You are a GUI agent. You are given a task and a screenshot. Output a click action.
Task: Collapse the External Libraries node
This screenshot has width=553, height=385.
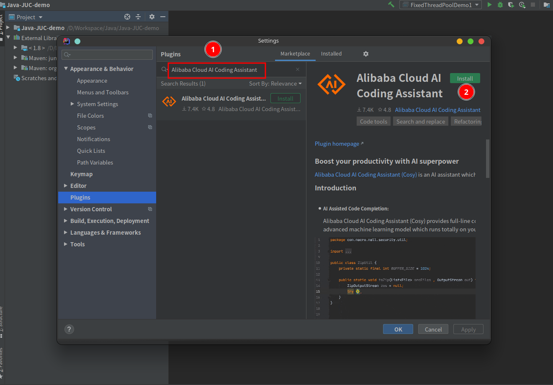(x=8, y=38)
